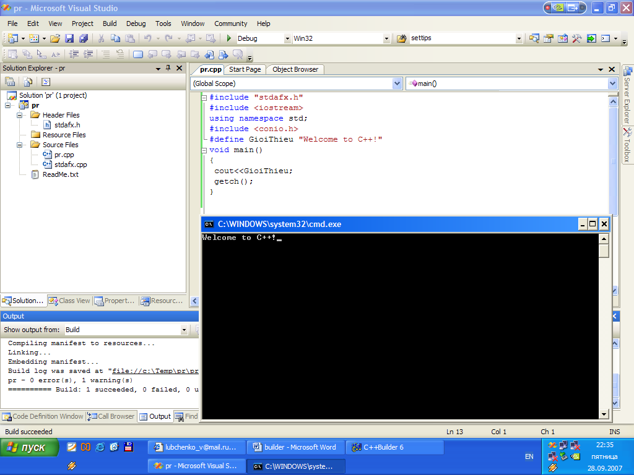Viewport: 634px width, 475px height.
Task: Collapse the Header Files folder
Action: 19,115
